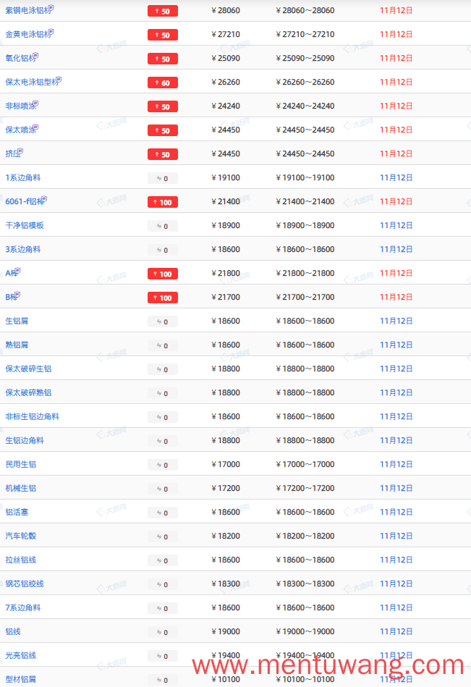Screen dimensions: 471x687
Task: Click the purple badge icon beside 保太电泳铝型材
Action: (x=59, y=80)
